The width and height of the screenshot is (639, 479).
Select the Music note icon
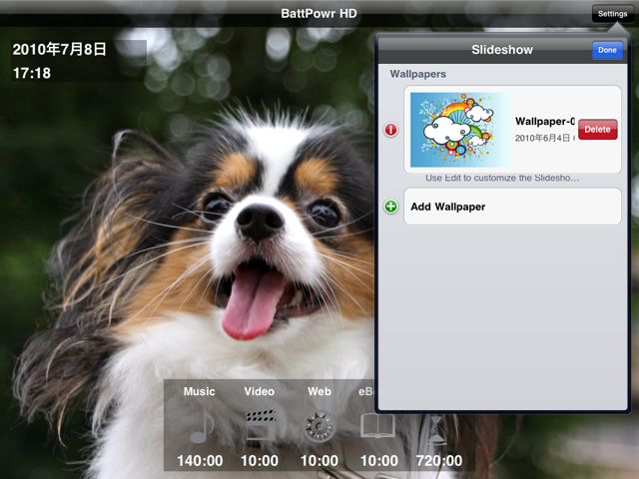tap(202, 426)
